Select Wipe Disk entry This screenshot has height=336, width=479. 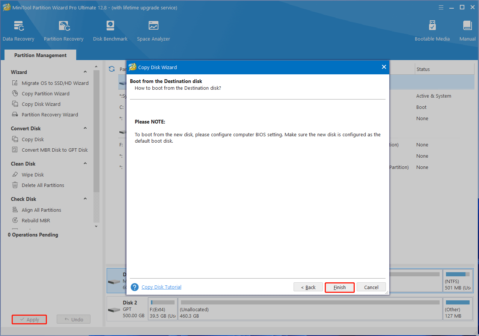click(33, 175)
